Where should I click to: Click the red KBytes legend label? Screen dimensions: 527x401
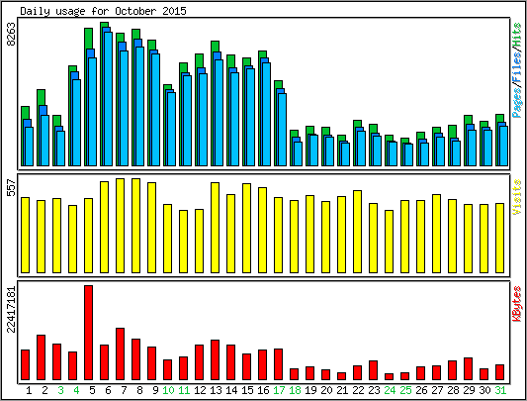(x=517, y=304)
